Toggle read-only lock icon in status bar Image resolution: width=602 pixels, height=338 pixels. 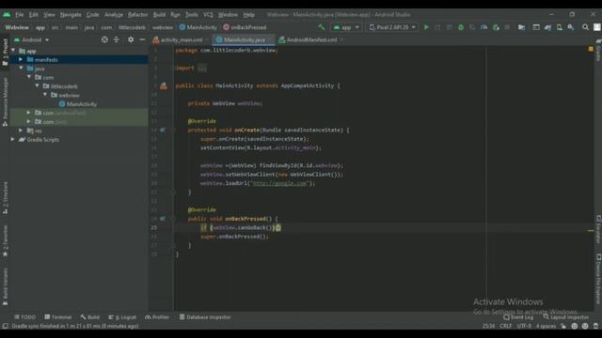563,326
